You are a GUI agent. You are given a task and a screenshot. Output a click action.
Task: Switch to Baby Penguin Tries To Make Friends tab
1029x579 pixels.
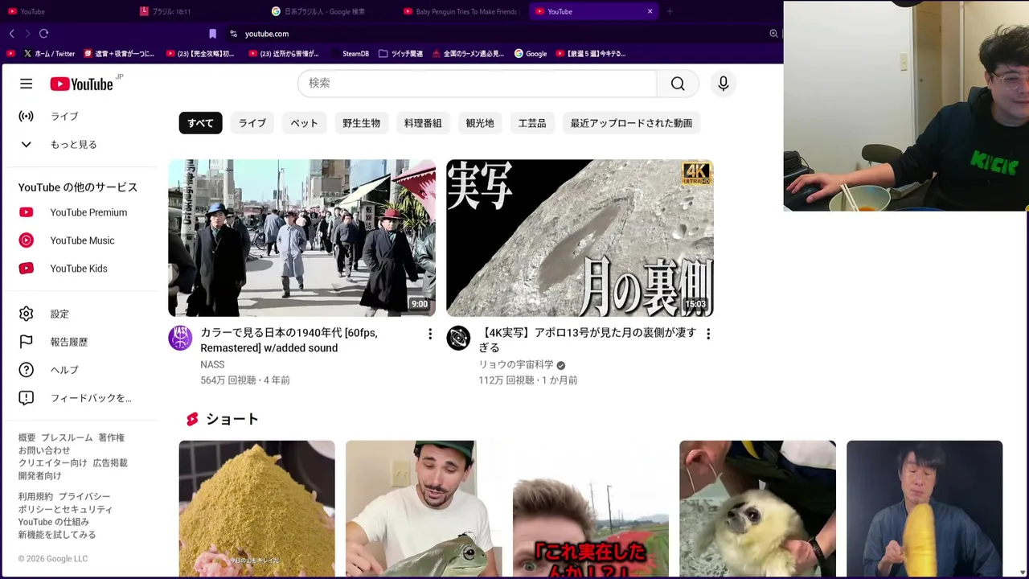(460, 11)
